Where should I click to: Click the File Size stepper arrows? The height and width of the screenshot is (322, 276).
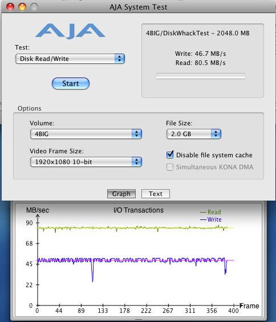[x=216, y=134]
